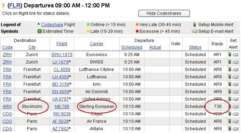Image resolution: width=241 pixels, height=133 pixels.
Task: Set mobile alert for SWU 1679 flight
Action: (x=230, y=54)
